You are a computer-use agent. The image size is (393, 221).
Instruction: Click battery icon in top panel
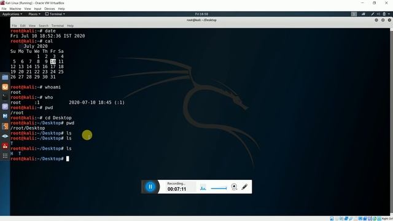[384, 14]
